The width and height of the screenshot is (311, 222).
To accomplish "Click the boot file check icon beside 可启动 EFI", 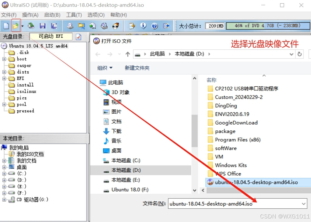I will 79,37.
